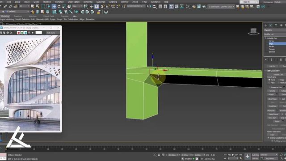Toggle red channel in the image window
Screen dimensions: 286x161
(x=18, y=33)
